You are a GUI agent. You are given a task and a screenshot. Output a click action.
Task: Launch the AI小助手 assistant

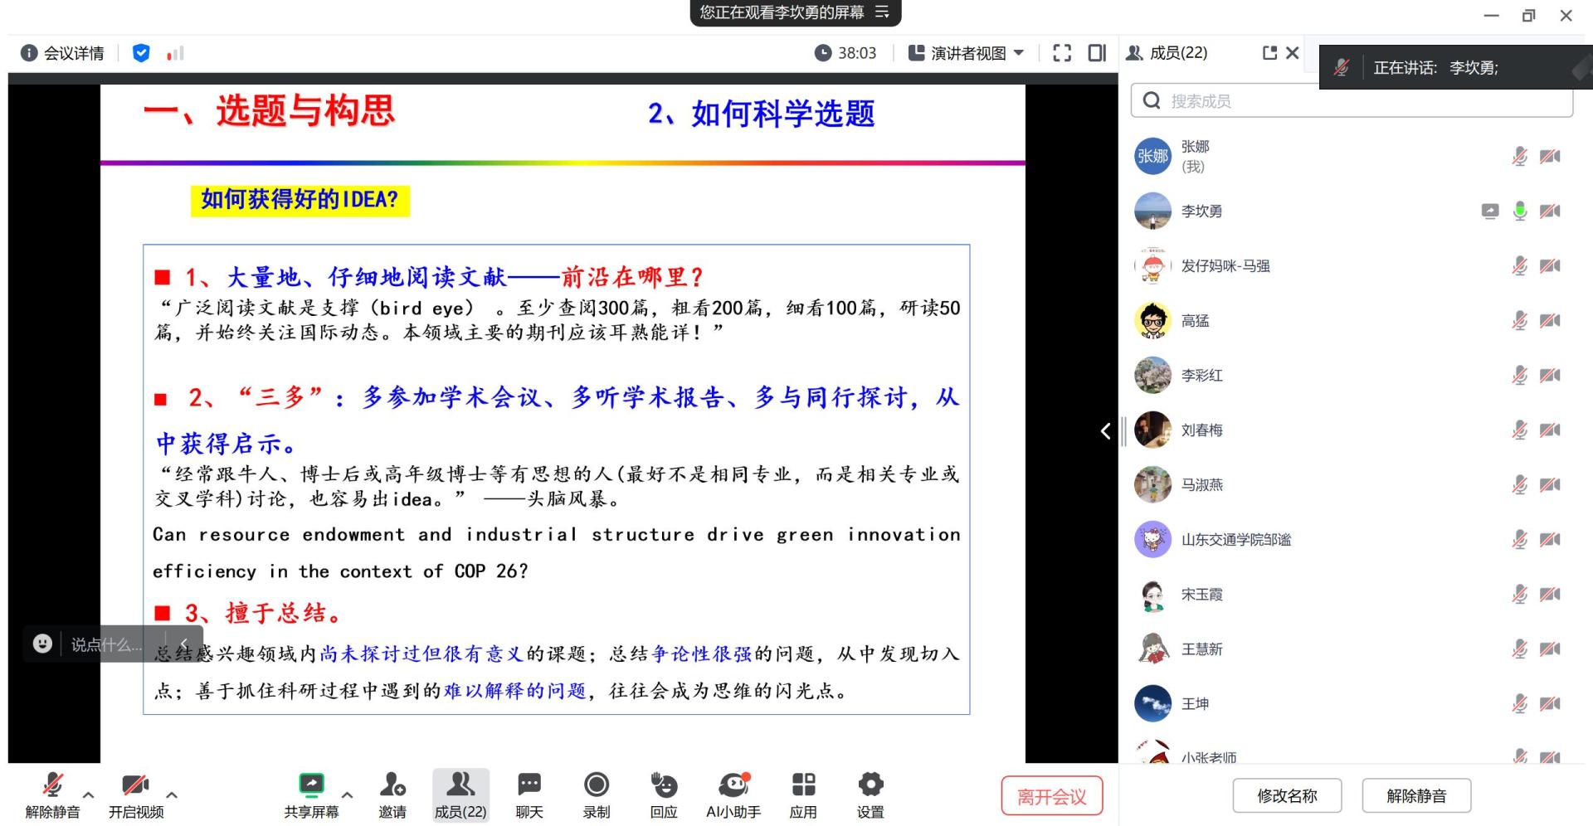pyautogui.click(x=733, y=785)
